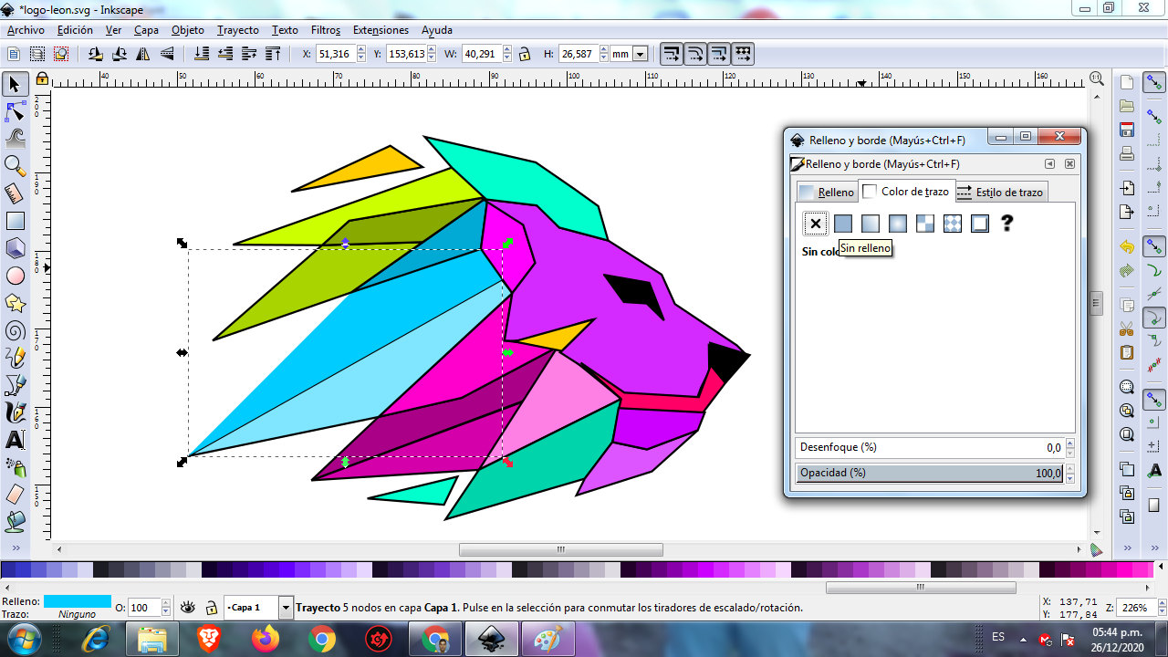
Task: Select the Spiral tool
Action: 15,330
